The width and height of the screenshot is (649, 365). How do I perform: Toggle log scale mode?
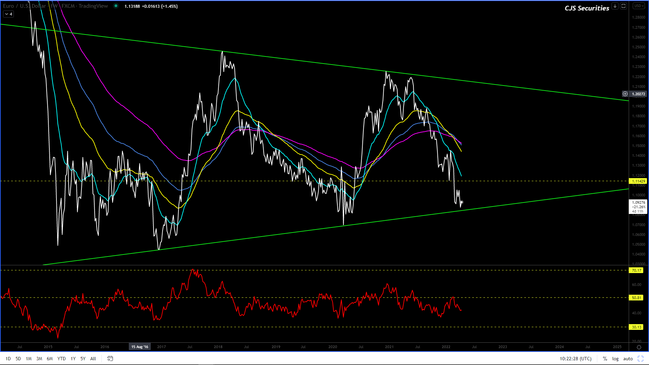click(x=615, y=359)
